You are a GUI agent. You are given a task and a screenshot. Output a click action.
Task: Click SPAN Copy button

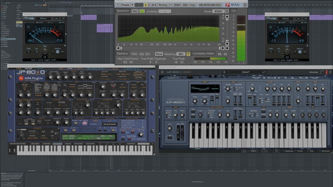coord(192,5)
